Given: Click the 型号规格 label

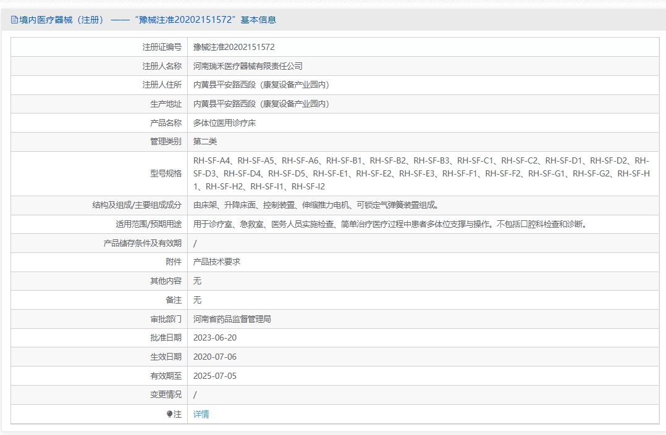Looking at the screenshot, I should tap(166, 173).
